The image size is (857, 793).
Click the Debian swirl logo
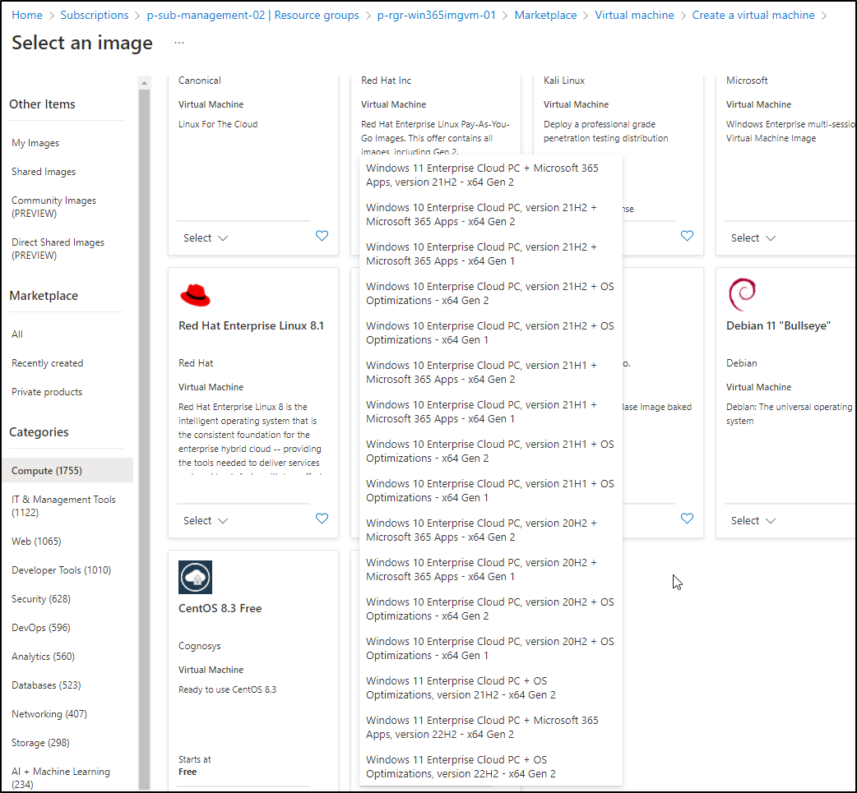(x=742, y=294)
